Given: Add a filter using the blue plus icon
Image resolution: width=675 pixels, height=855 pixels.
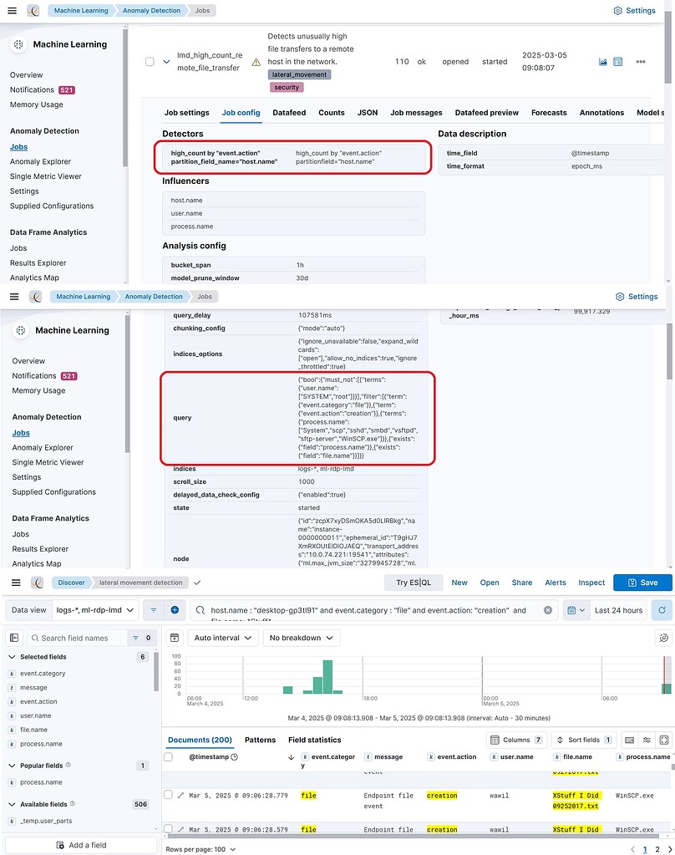Looking at the screenshot, I should [175, 610].
